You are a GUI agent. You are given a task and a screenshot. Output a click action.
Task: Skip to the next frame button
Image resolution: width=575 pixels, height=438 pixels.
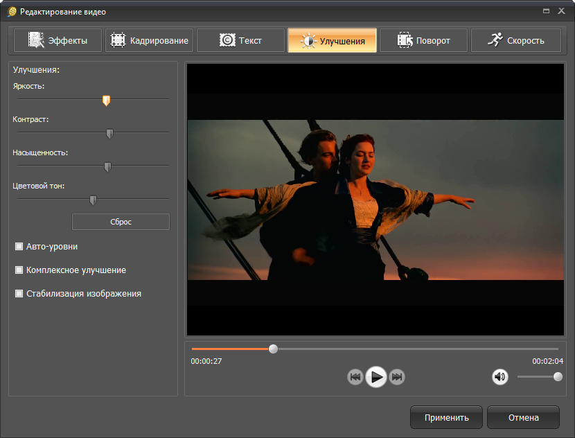pos(397,377)
